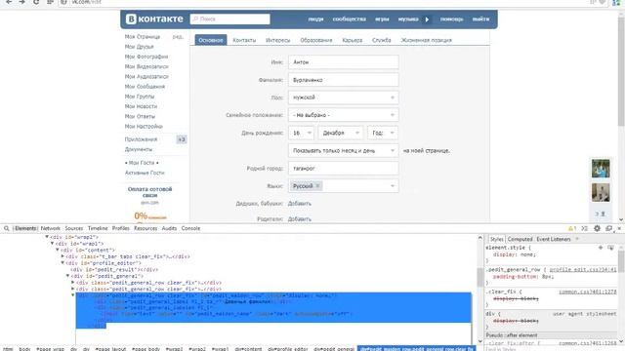The image size is (625, 351).
Task: Click the first name field Антон
Action: pyautogui.click(x=343, y=62)
